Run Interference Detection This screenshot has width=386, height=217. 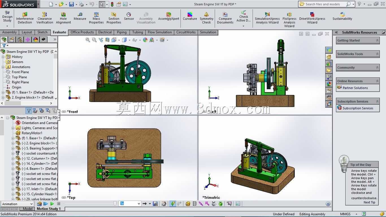point(25,18)
